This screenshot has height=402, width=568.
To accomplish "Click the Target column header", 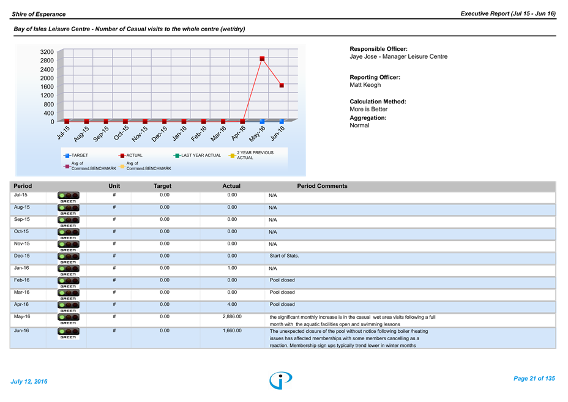I will 162,186.
